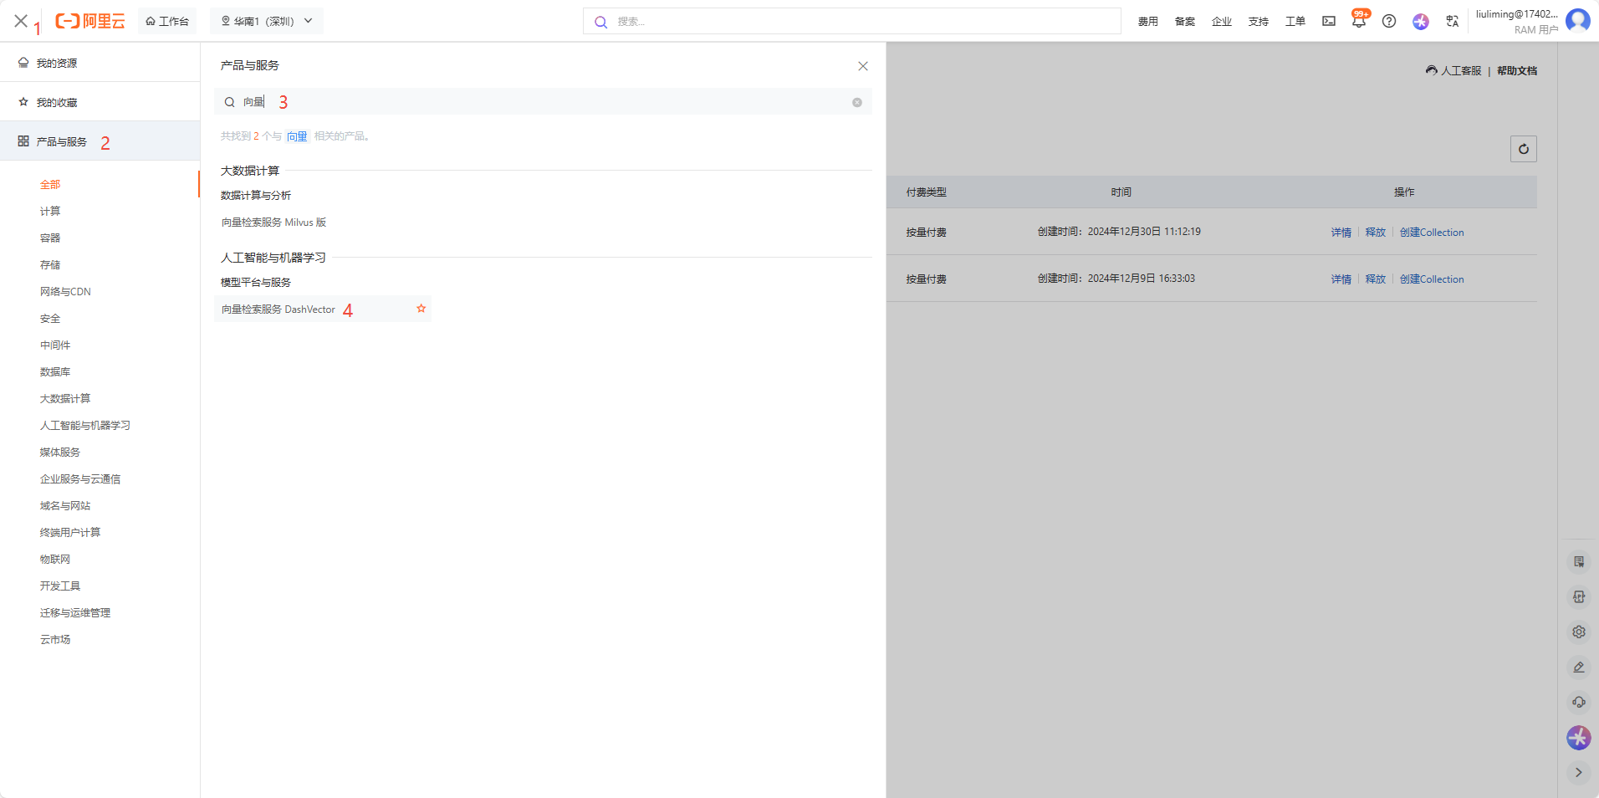
Task: Open the 华南1（深圳）region dropdown
Action: 266,22
